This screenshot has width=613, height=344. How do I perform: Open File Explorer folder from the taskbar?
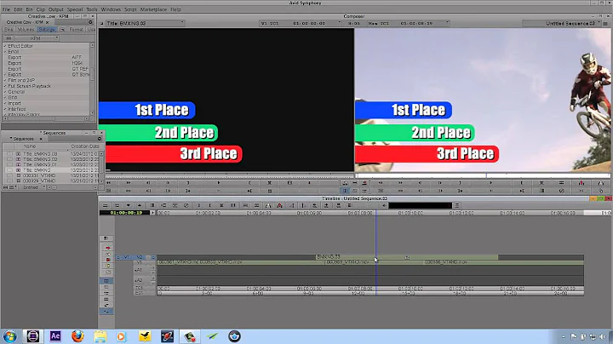[100, 336]
